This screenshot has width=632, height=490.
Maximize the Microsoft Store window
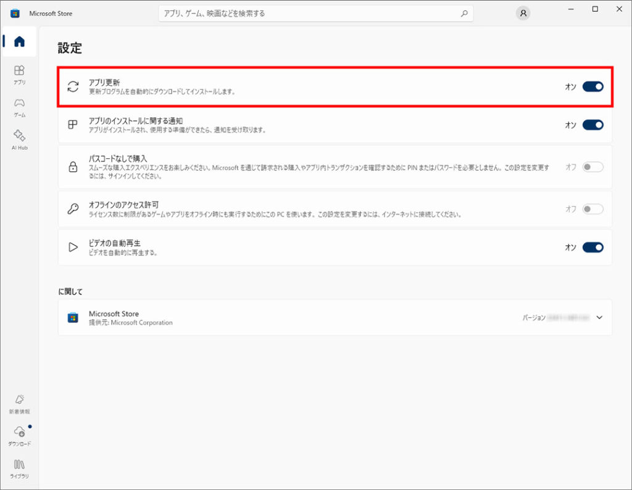pos(595,9)
